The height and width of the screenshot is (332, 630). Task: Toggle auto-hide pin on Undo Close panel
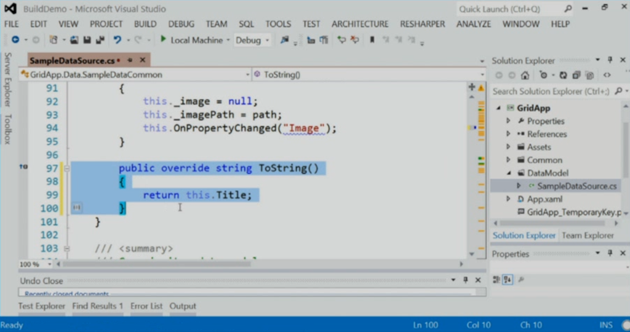[465, 280]
